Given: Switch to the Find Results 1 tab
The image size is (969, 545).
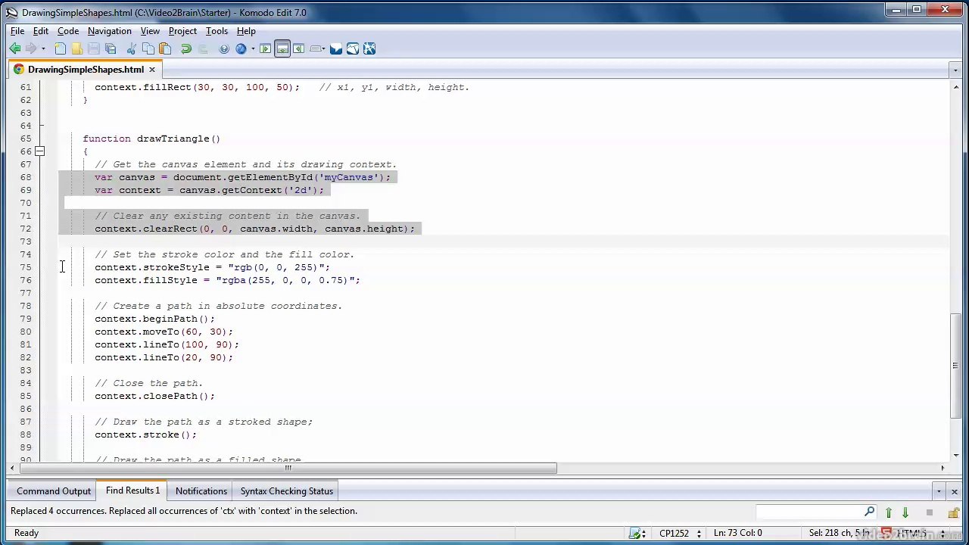Looking at the screenshot, I should click(x=133, y=490).
